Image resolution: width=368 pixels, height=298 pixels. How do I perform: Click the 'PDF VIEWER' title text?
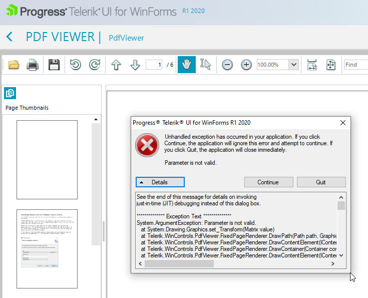(x=60, y=37)
